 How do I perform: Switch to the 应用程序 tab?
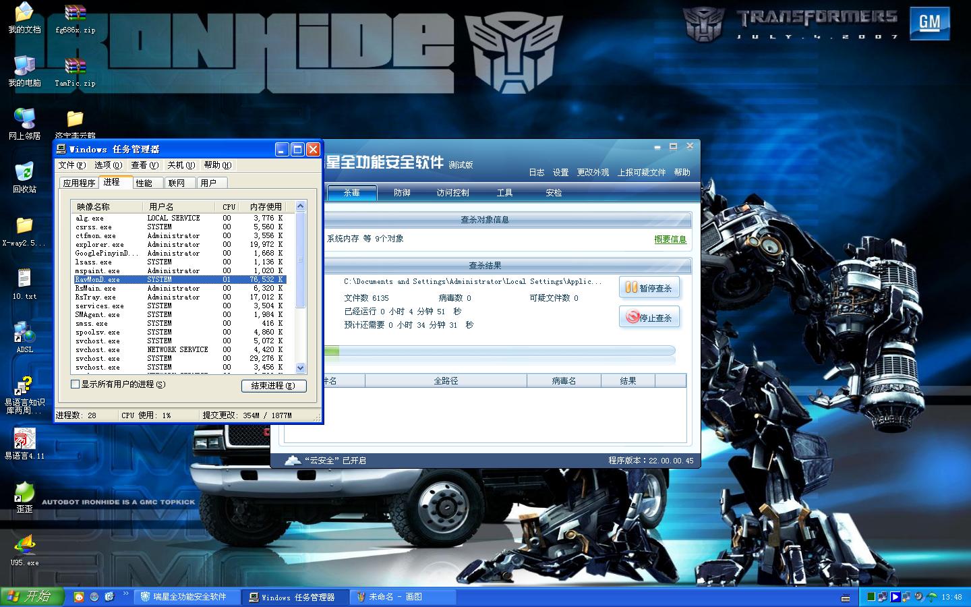[79, 183]
